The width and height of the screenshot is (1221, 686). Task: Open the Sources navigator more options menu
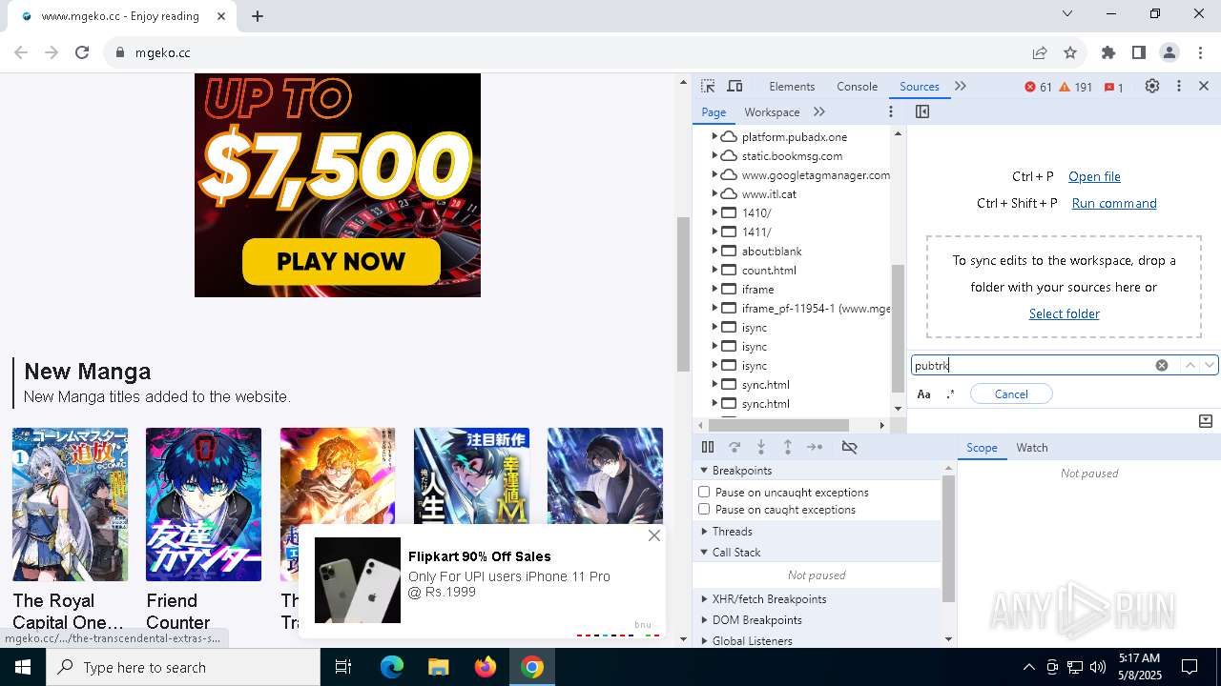click(891, 111)
